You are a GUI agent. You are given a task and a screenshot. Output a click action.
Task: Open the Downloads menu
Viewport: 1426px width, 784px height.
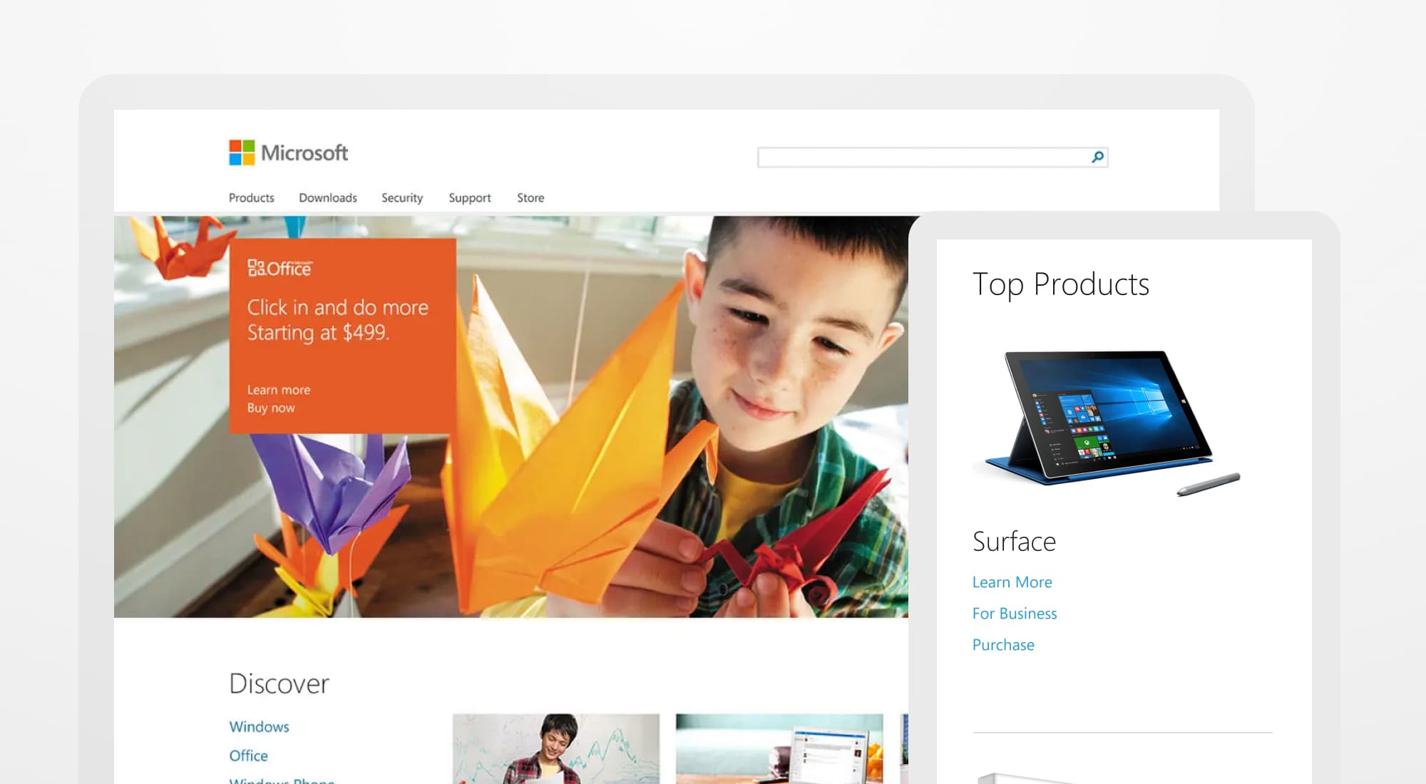(328, 197)
